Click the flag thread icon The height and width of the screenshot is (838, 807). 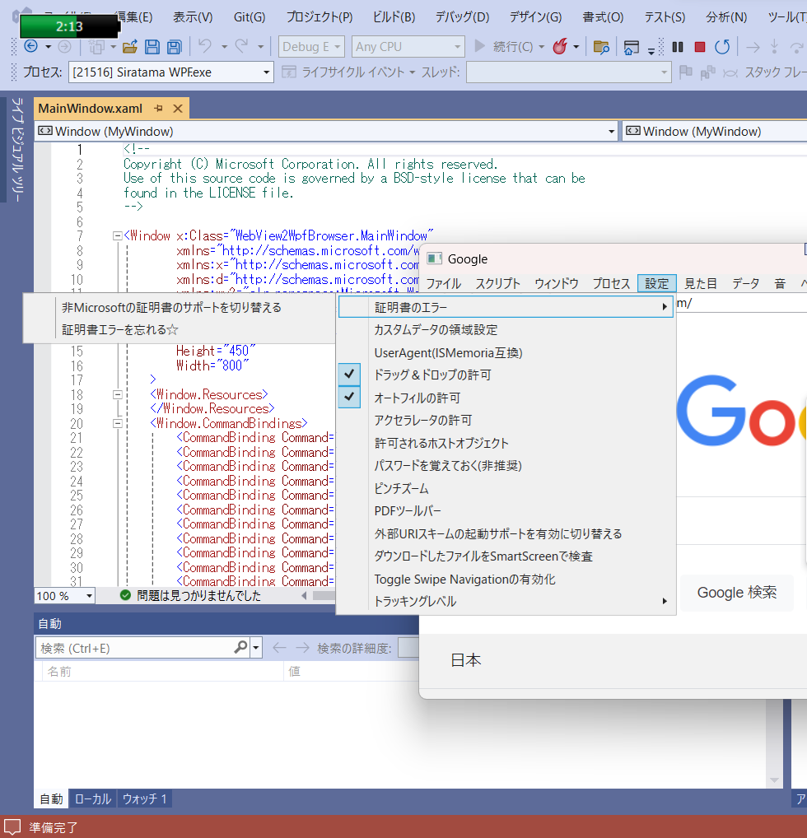coord(686,72)
